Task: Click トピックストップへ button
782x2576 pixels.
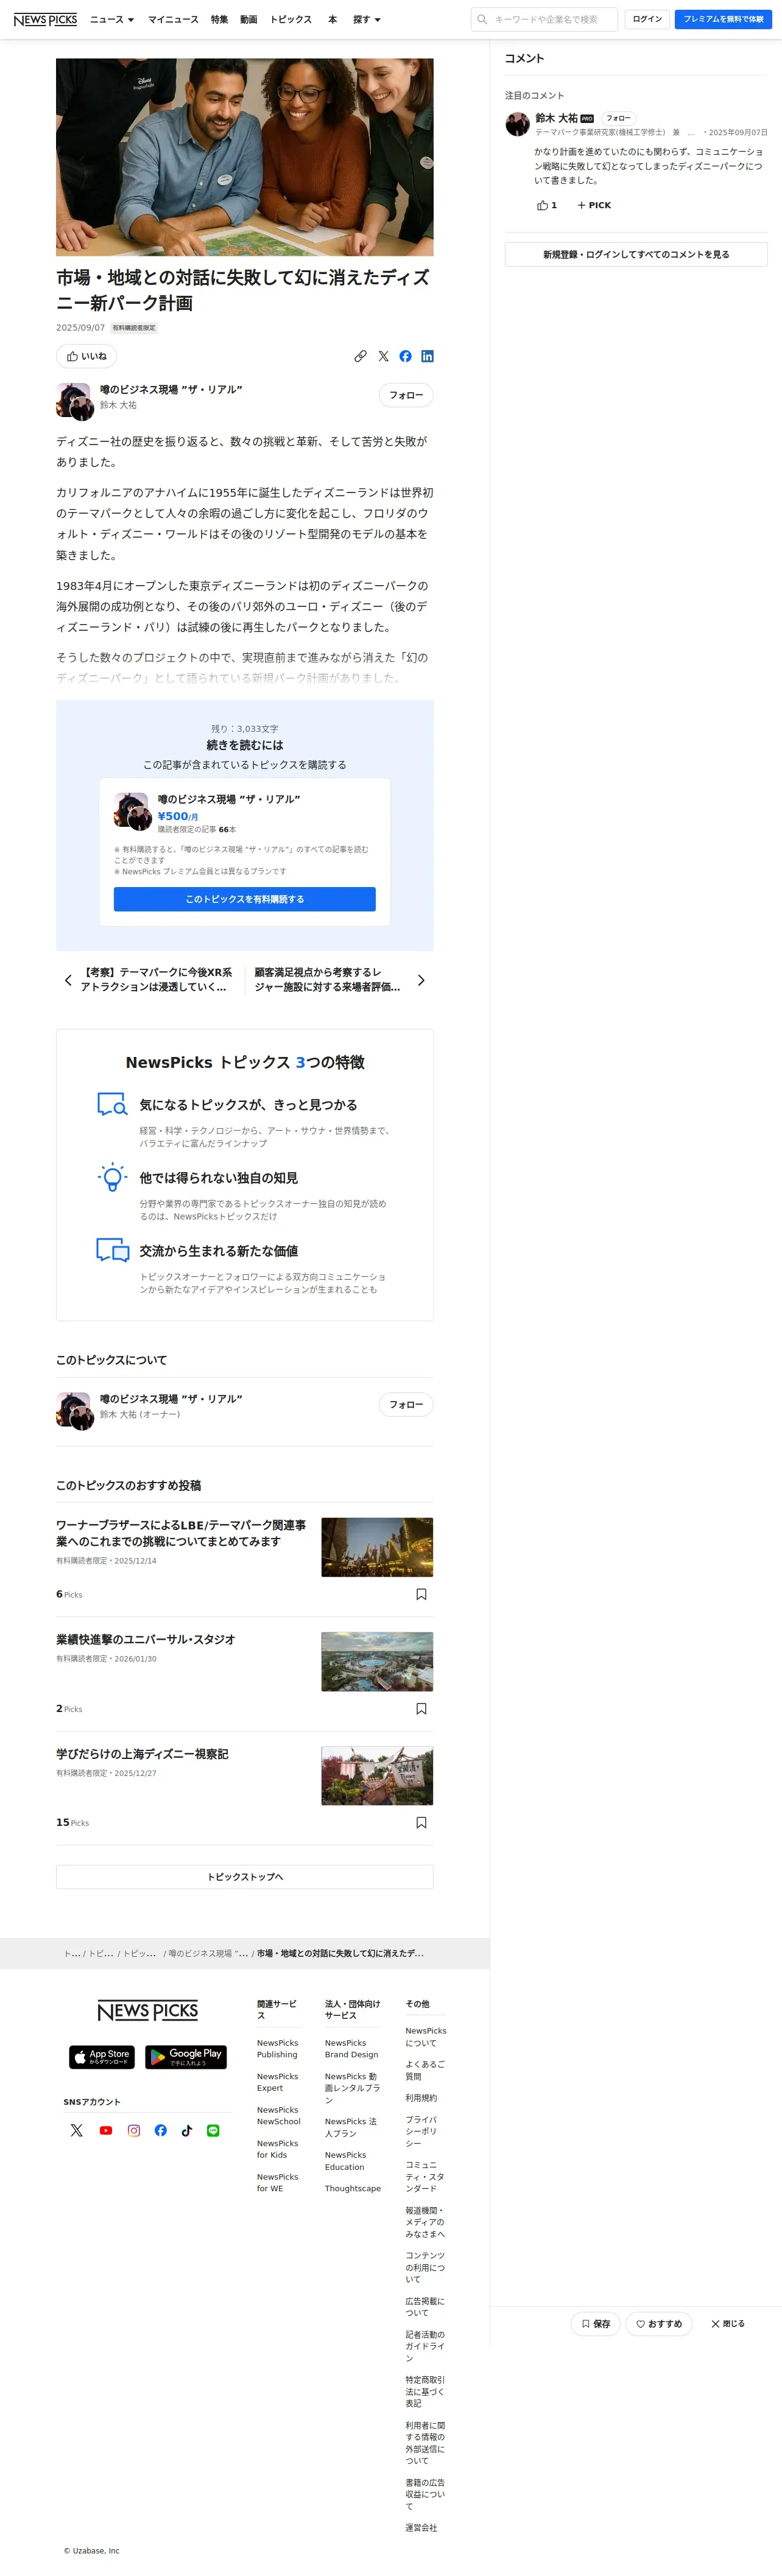Action: coord(245,1877)
